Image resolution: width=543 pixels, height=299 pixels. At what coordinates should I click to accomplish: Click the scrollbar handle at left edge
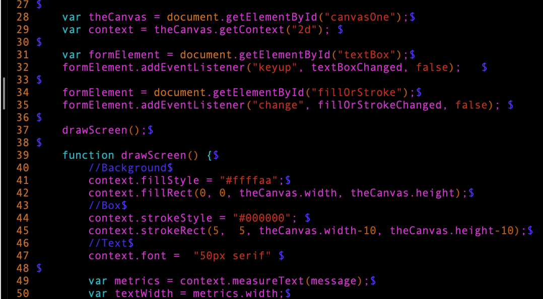(x=4, y=93)
